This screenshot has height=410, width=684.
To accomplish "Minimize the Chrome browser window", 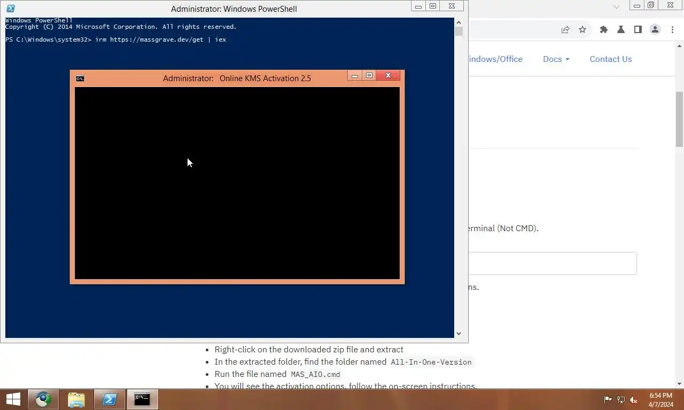I will point(636,5).
